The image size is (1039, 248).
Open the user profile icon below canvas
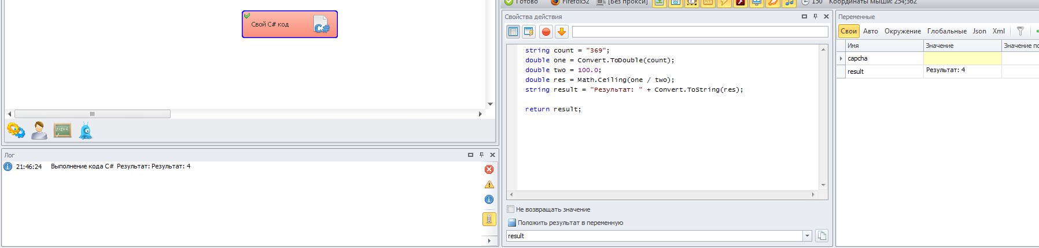point(39,130)
